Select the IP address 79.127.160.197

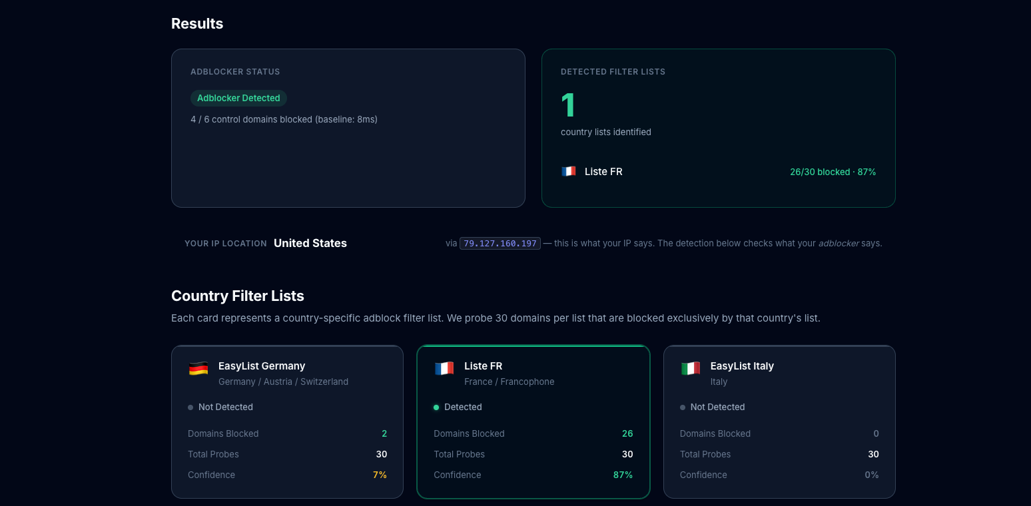pos(500,244)
